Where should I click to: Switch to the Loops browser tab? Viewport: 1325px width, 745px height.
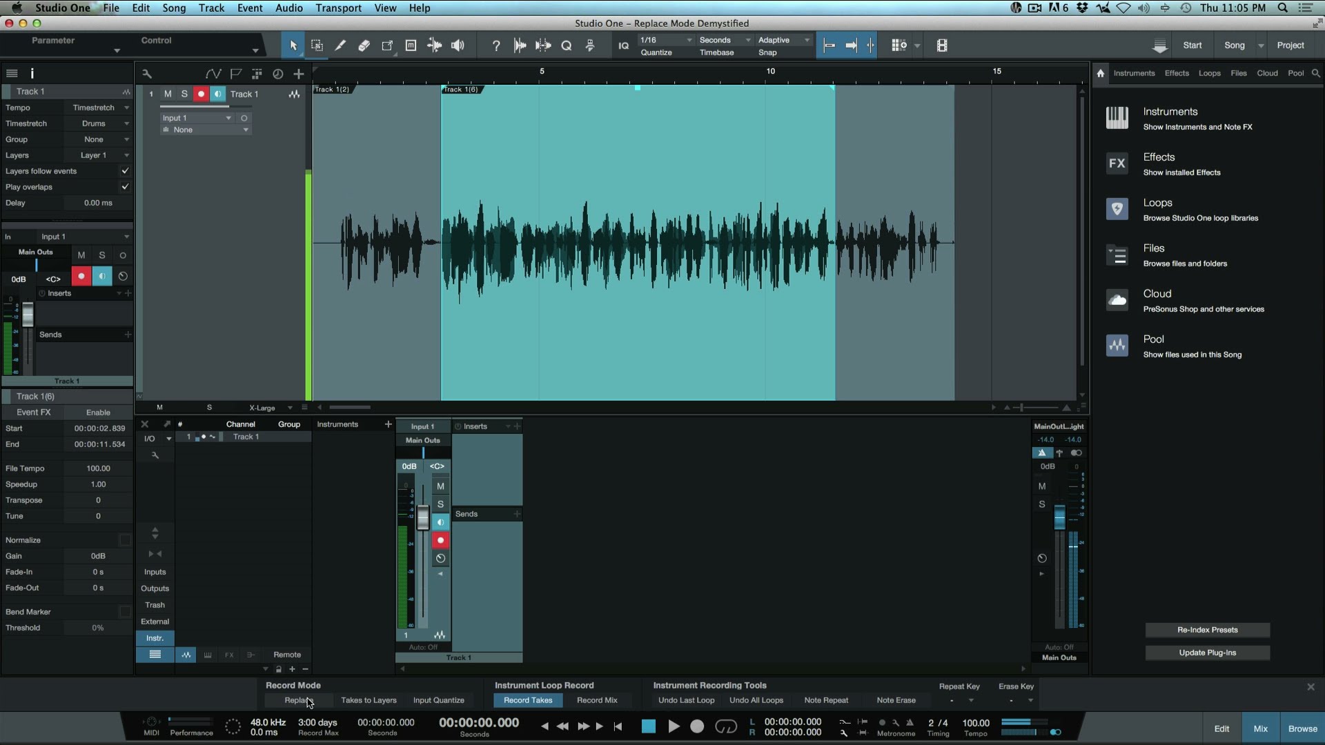click(1209, 73)
